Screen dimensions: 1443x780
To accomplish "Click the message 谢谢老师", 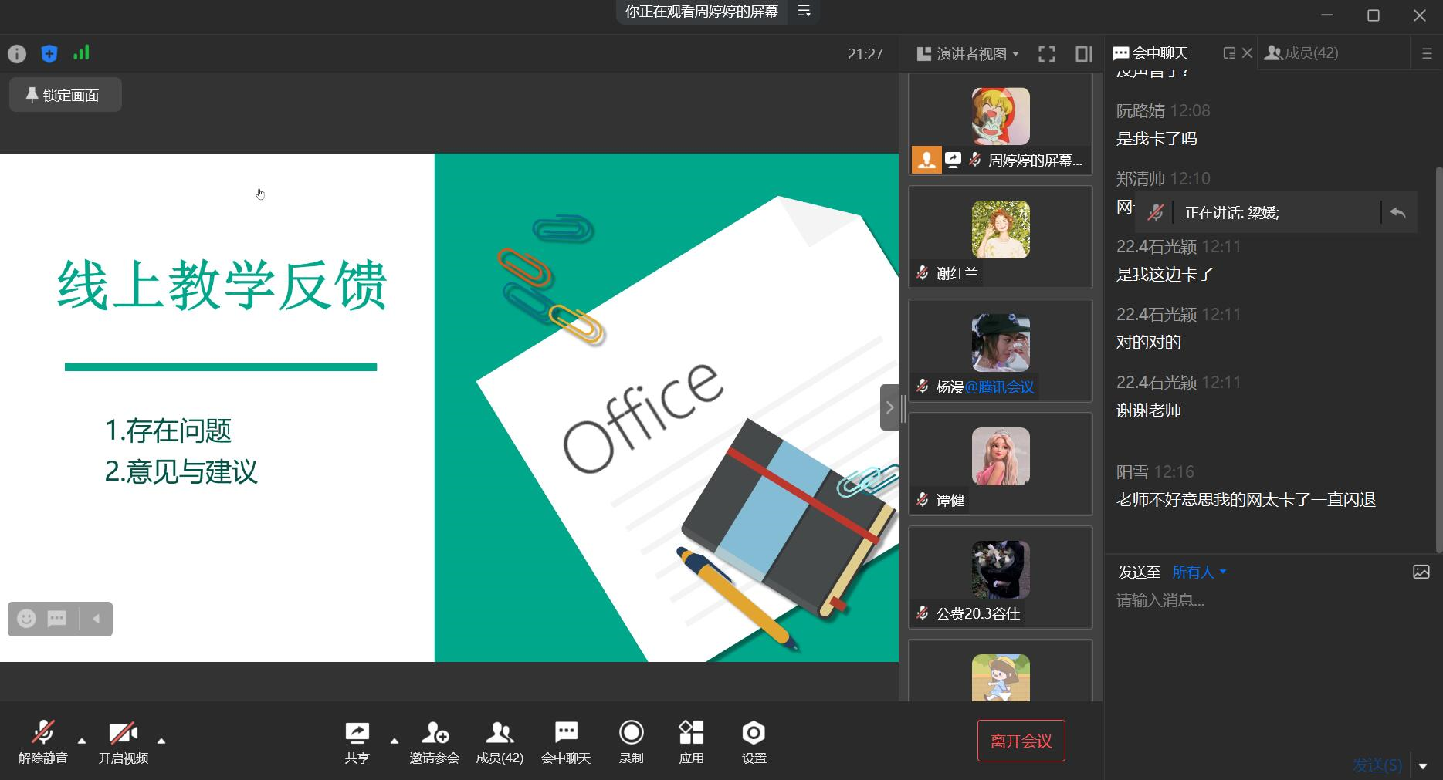I will [1149, 410].
